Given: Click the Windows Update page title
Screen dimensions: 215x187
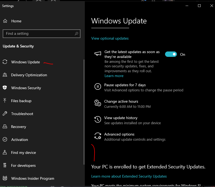Looking at the screenshot, I should click(x=119, y=21).
